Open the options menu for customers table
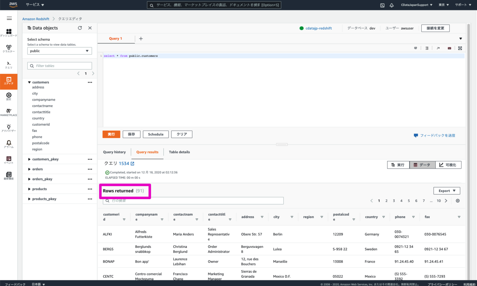Image resolution: width=477 pixels, height=286 pixels. 90,83
